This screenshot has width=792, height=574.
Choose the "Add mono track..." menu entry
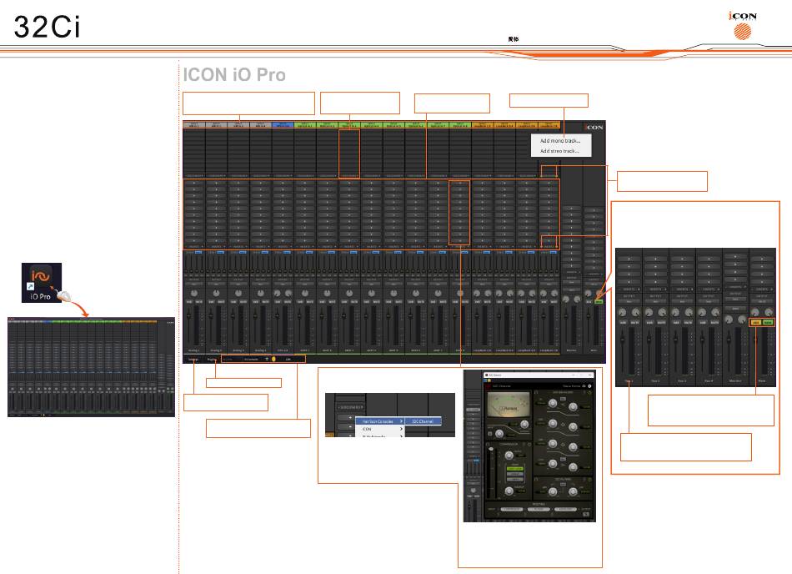click(560, 141)
